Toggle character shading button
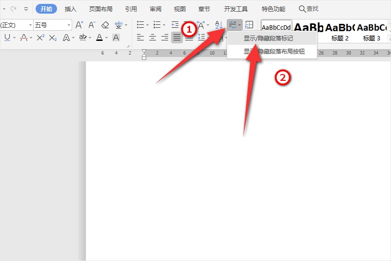 point(116,37)
